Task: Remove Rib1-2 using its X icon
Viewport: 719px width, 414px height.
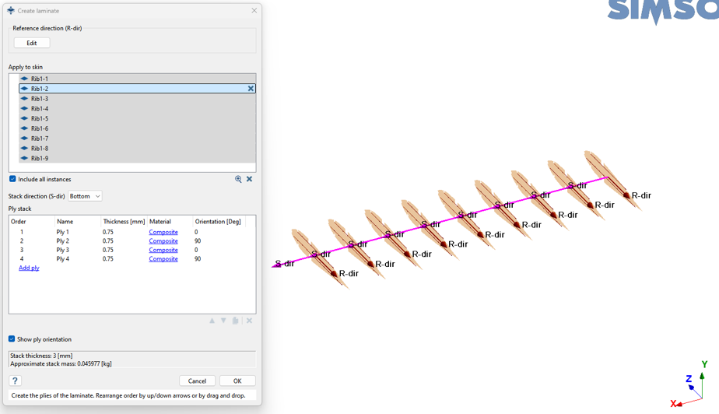Action: 251,89
